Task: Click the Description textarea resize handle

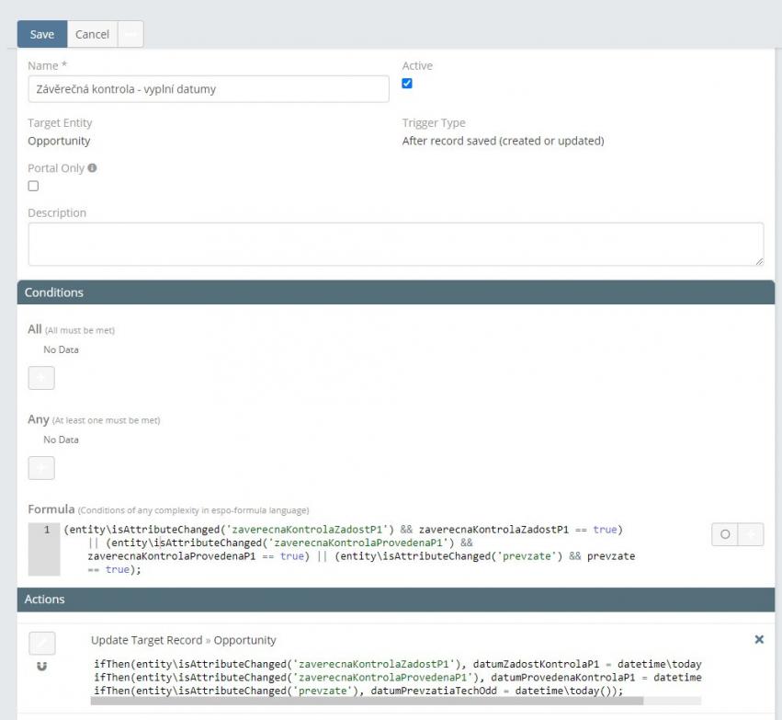Action: [x=758, y=261]
